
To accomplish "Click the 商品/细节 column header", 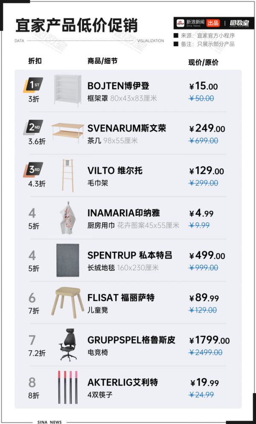I will 102,61.
